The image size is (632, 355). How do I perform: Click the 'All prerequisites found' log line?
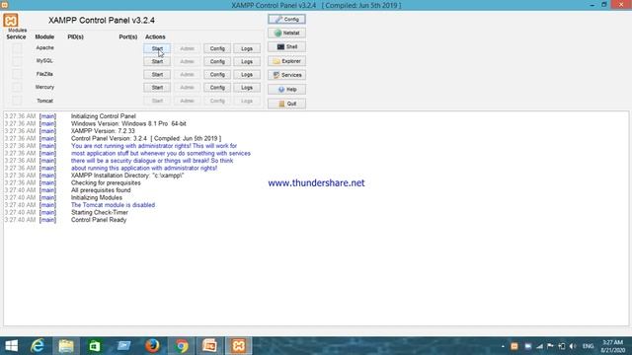pyautogui.click(x=101, y=190)
